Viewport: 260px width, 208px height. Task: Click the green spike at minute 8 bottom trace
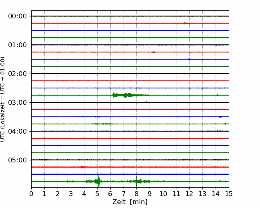136,181
